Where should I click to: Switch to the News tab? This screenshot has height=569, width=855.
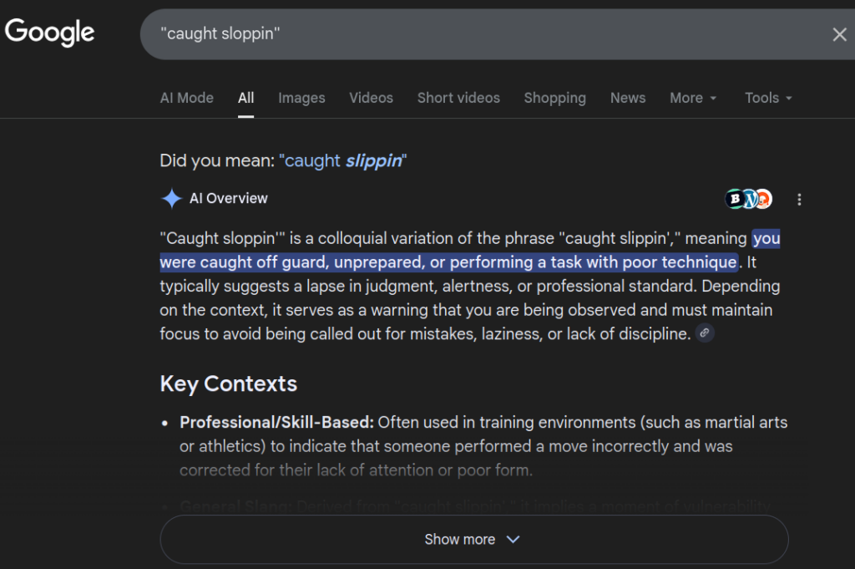click(x=628, y=98)
